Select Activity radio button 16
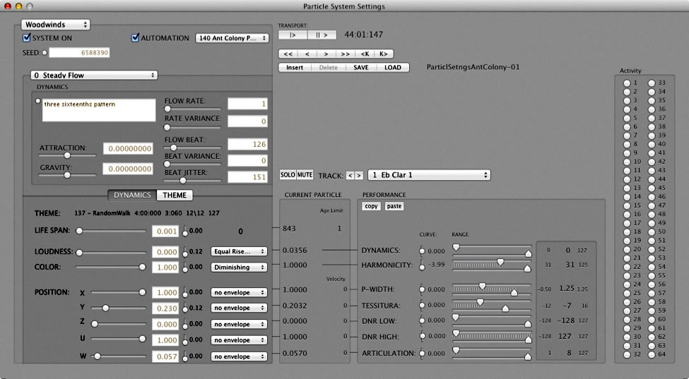This screenshot has height=379, width=689. [x=627, y=215]
